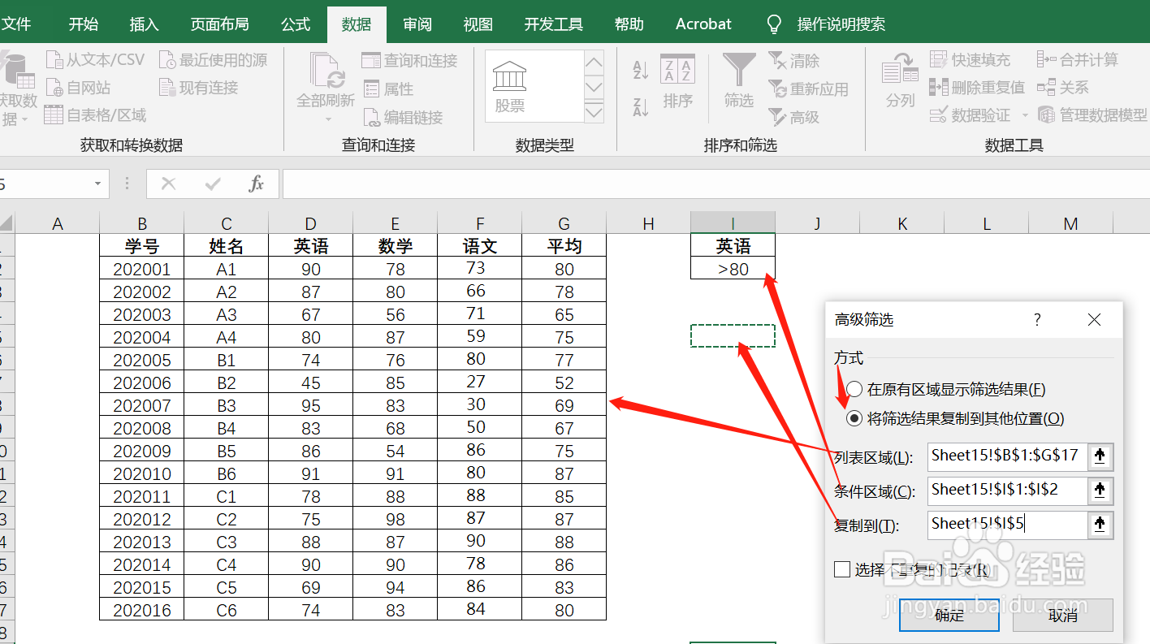Click the 自表格/区域 icon
The height and width of the screenshot is (644, 1150).
click(54, 115)
